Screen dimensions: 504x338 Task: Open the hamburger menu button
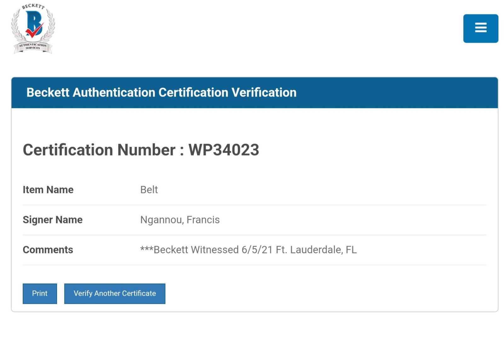[x=480, y=28]
